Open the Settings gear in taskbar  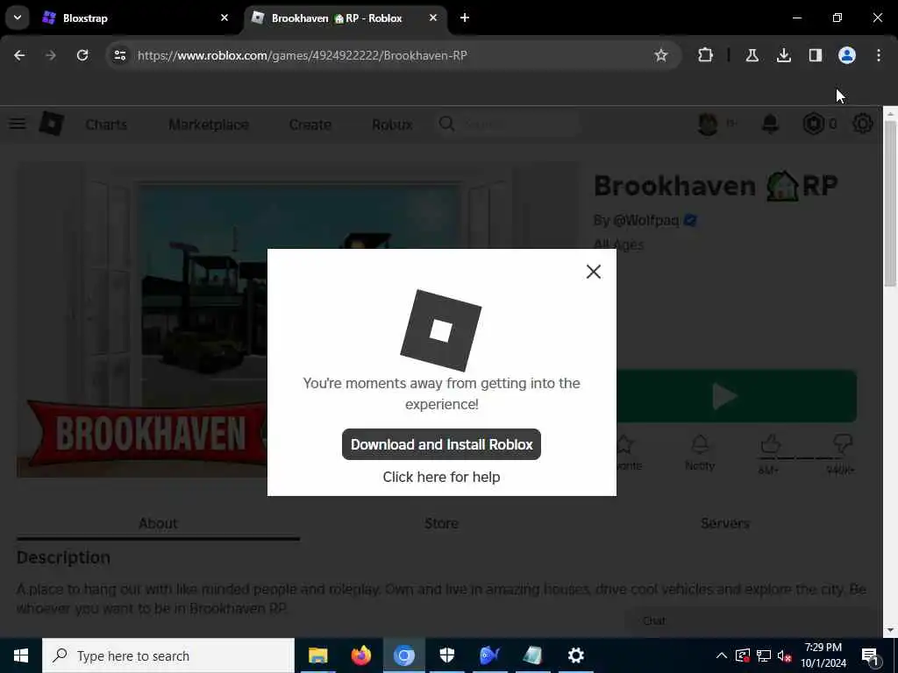(575, 655)
